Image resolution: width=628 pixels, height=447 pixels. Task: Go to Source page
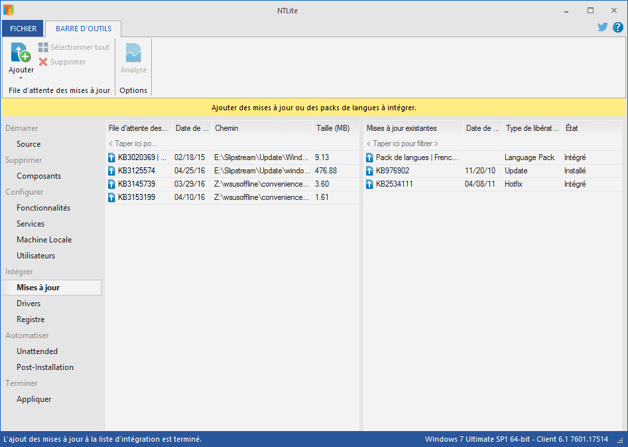click(x=29, y=144)
